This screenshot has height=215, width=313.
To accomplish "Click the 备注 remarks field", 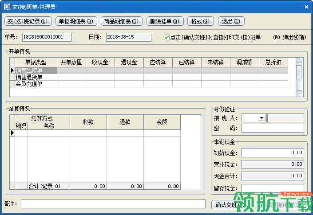I will 113,204.
